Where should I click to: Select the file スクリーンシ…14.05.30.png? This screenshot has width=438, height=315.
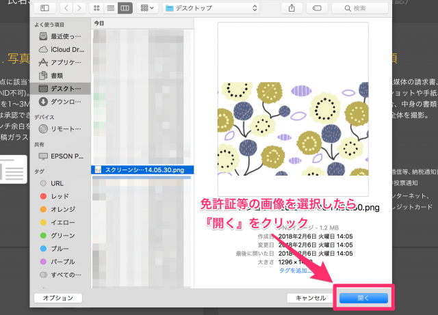(x=142, y=170)
